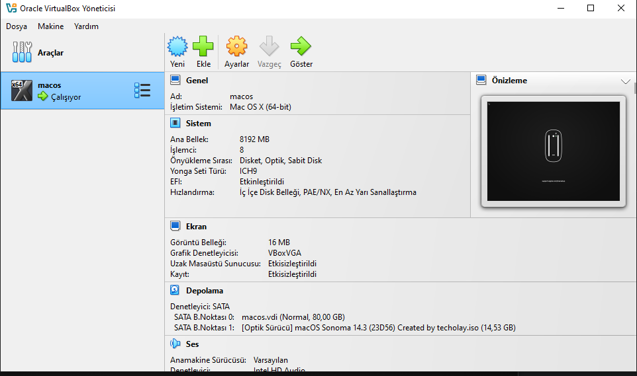The height and width of the screenshot is (376, 637).
Task: Click the Ana Bellek value 8192 MB
Action: [254, 139]
